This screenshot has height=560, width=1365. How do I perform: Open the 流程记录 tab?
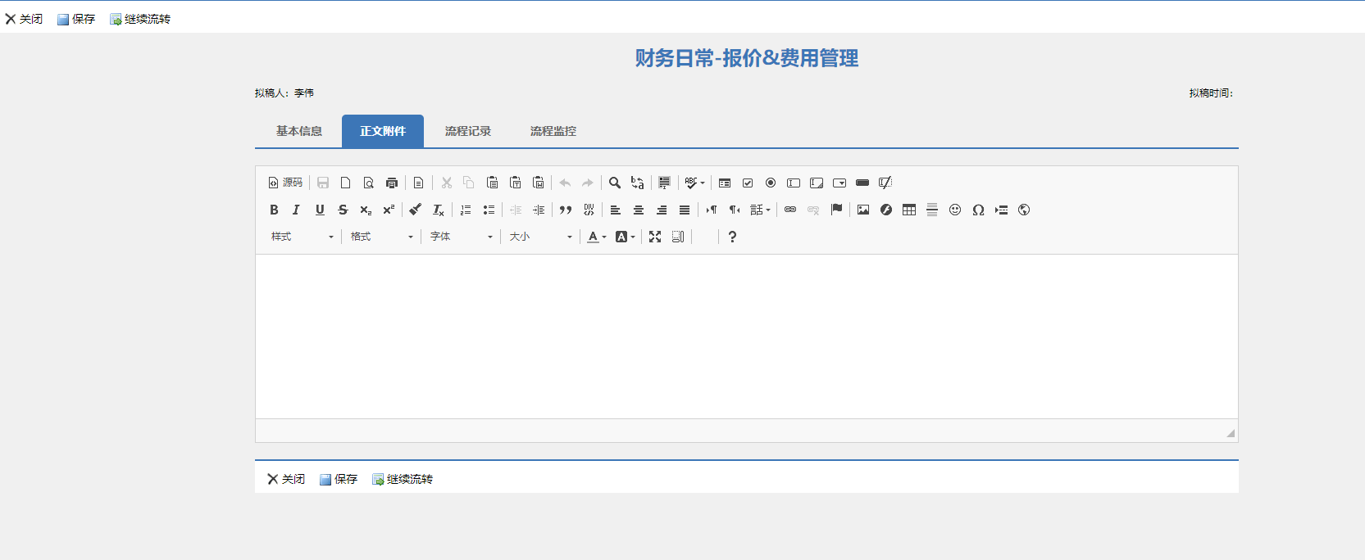coord(468,131)
